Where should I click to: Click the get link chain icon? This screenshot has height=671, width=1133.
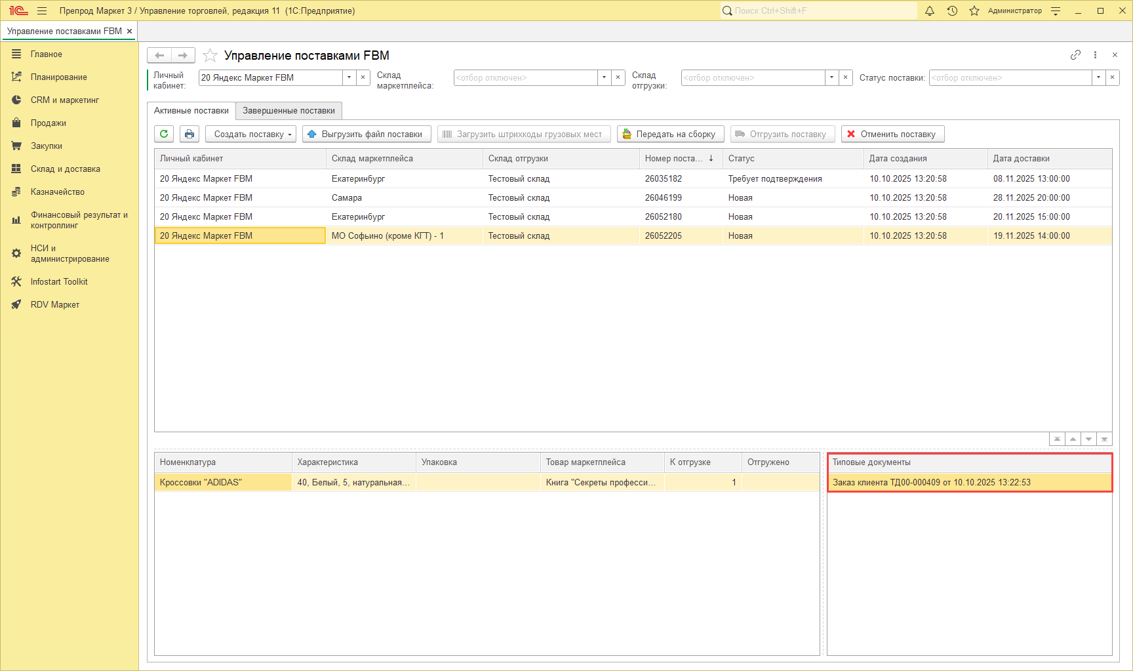pos(1075,55)
